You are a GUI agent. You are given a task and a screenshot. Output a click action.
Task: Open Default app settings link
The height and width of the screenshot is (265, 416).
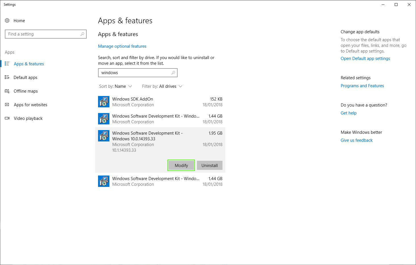click(x=365, y=59)
